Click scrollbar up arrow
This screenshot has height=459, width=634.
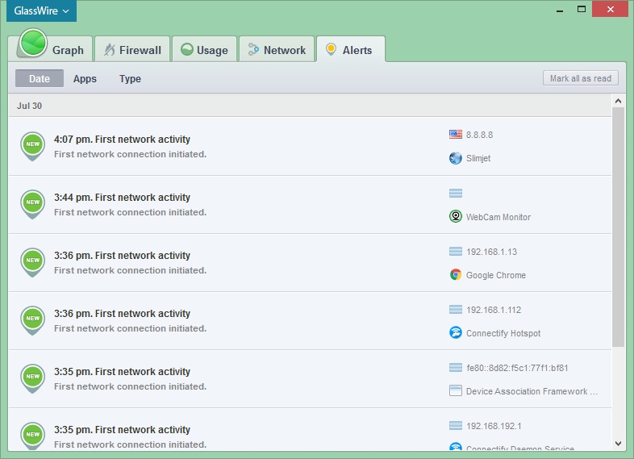coord(618,101)
